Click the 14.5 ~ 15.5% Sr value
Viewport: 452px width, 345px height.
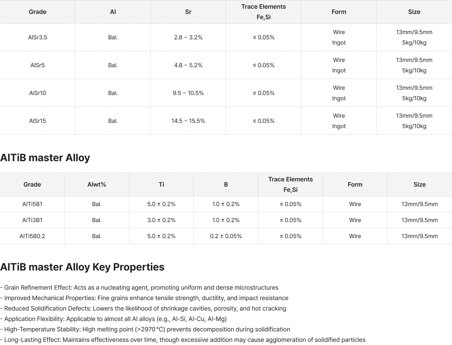click(x=188, y=121)
